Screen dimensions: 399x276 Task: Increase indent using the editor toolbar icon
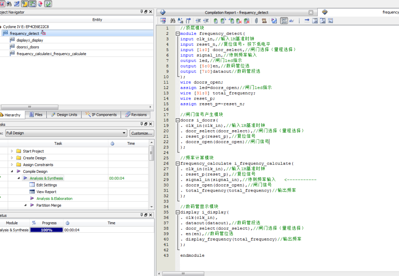pos(198,21)
